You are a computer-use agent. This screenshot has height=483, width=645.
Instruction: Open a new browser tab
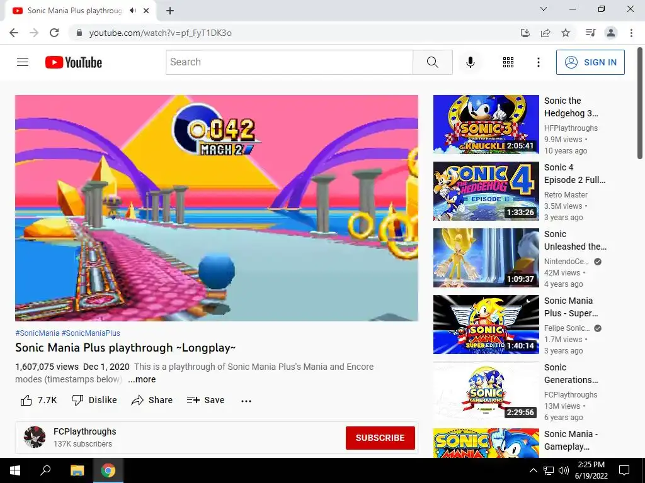[170, 11]
